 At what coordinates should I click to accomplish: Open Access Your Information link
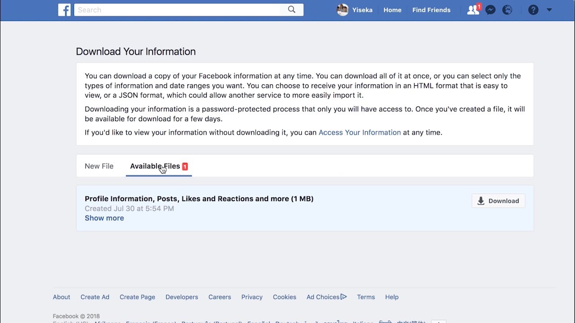[359, 132]
